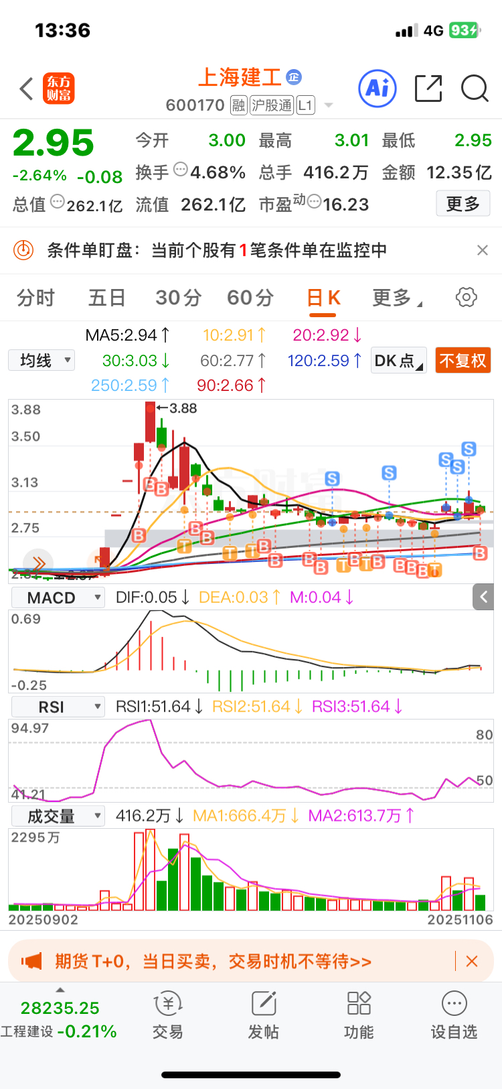The height and width of the screenshot is (1089, 502).
Task: Open the 均线 indicator dropdown
Action: (x=41, y=361)
